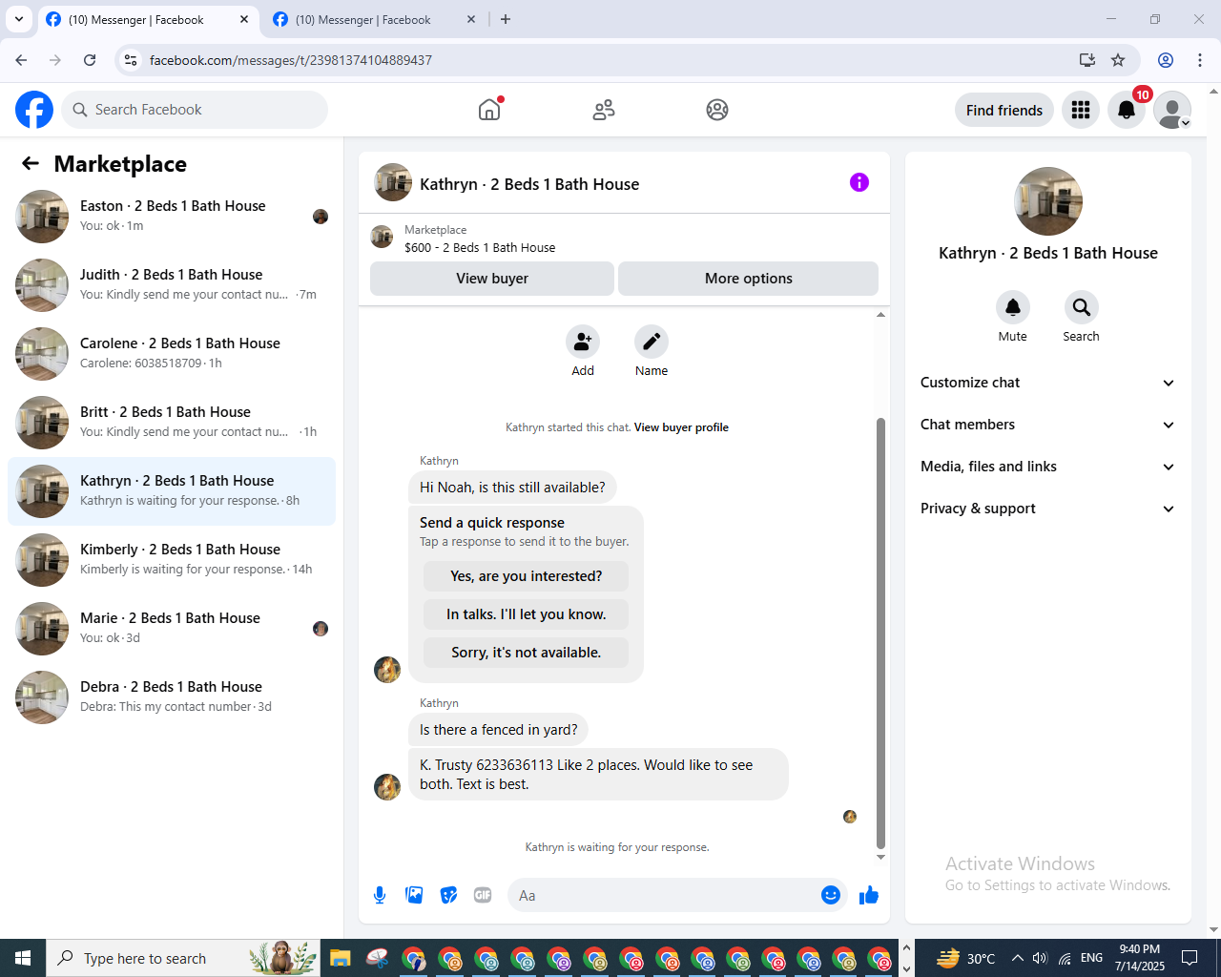The image size is (1221, 977).
Task: Send quick reply 'Sorry, it's not available.'
Action: [x=526, y=653]
